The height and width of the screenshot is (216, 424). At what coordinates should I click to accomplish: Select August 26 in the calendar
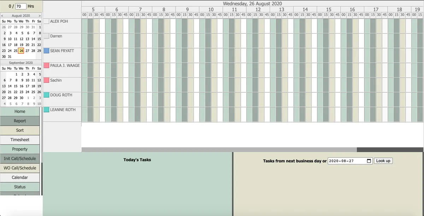[21, 51]
